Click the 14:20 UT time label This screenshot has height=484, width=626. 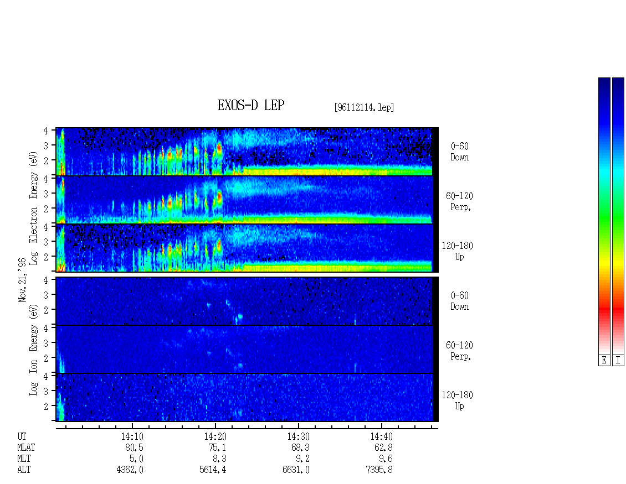215,436
